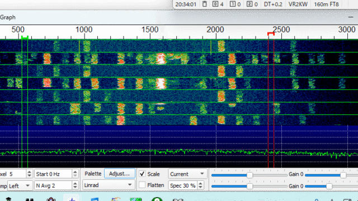
Task: Click the boxed 2 counter icon
Action: click(249, 4)
